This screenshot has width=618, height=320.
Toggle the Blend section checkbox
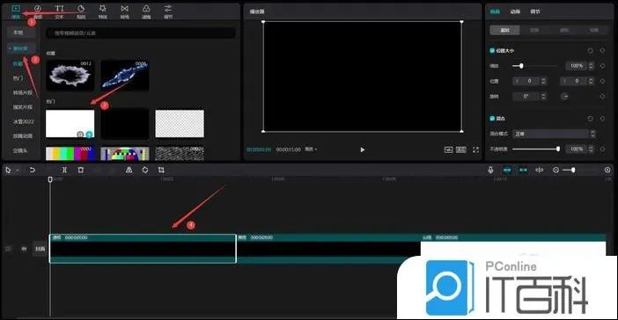(x=492, y=118)
